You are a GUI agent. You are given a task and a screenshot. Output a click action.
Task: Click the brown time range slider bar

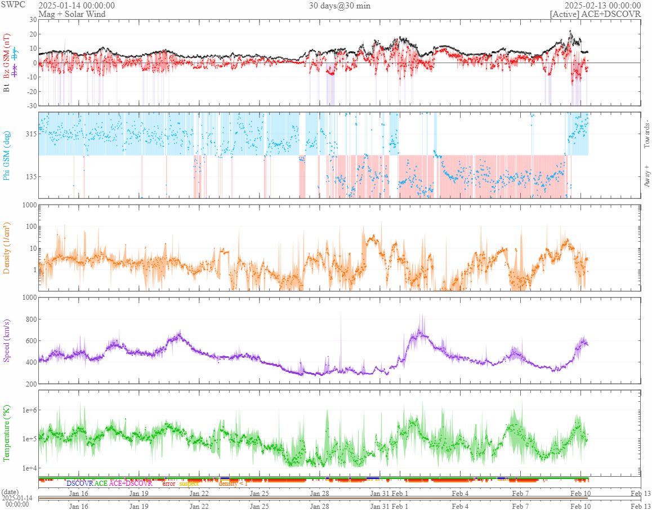click(x=314, y=498)
